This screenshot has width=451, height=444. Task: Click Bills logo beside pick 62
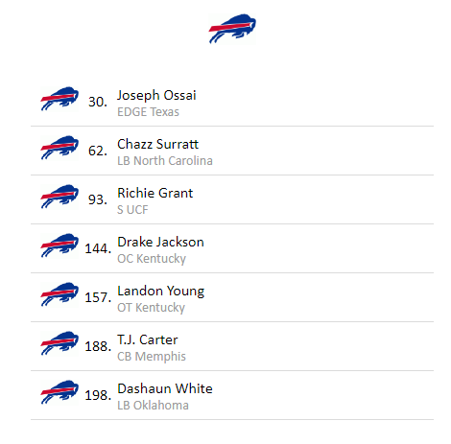tap(59, 148)
